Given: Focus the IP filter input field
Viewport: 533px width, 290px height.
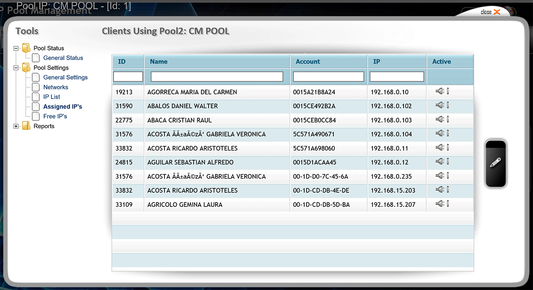Looking at the screenshot, I should (x=397, y=77).
